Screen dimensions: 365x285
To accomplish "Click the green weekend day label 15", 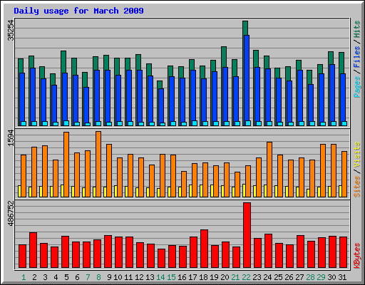I will pyautogui.click(x=171, y=277).
